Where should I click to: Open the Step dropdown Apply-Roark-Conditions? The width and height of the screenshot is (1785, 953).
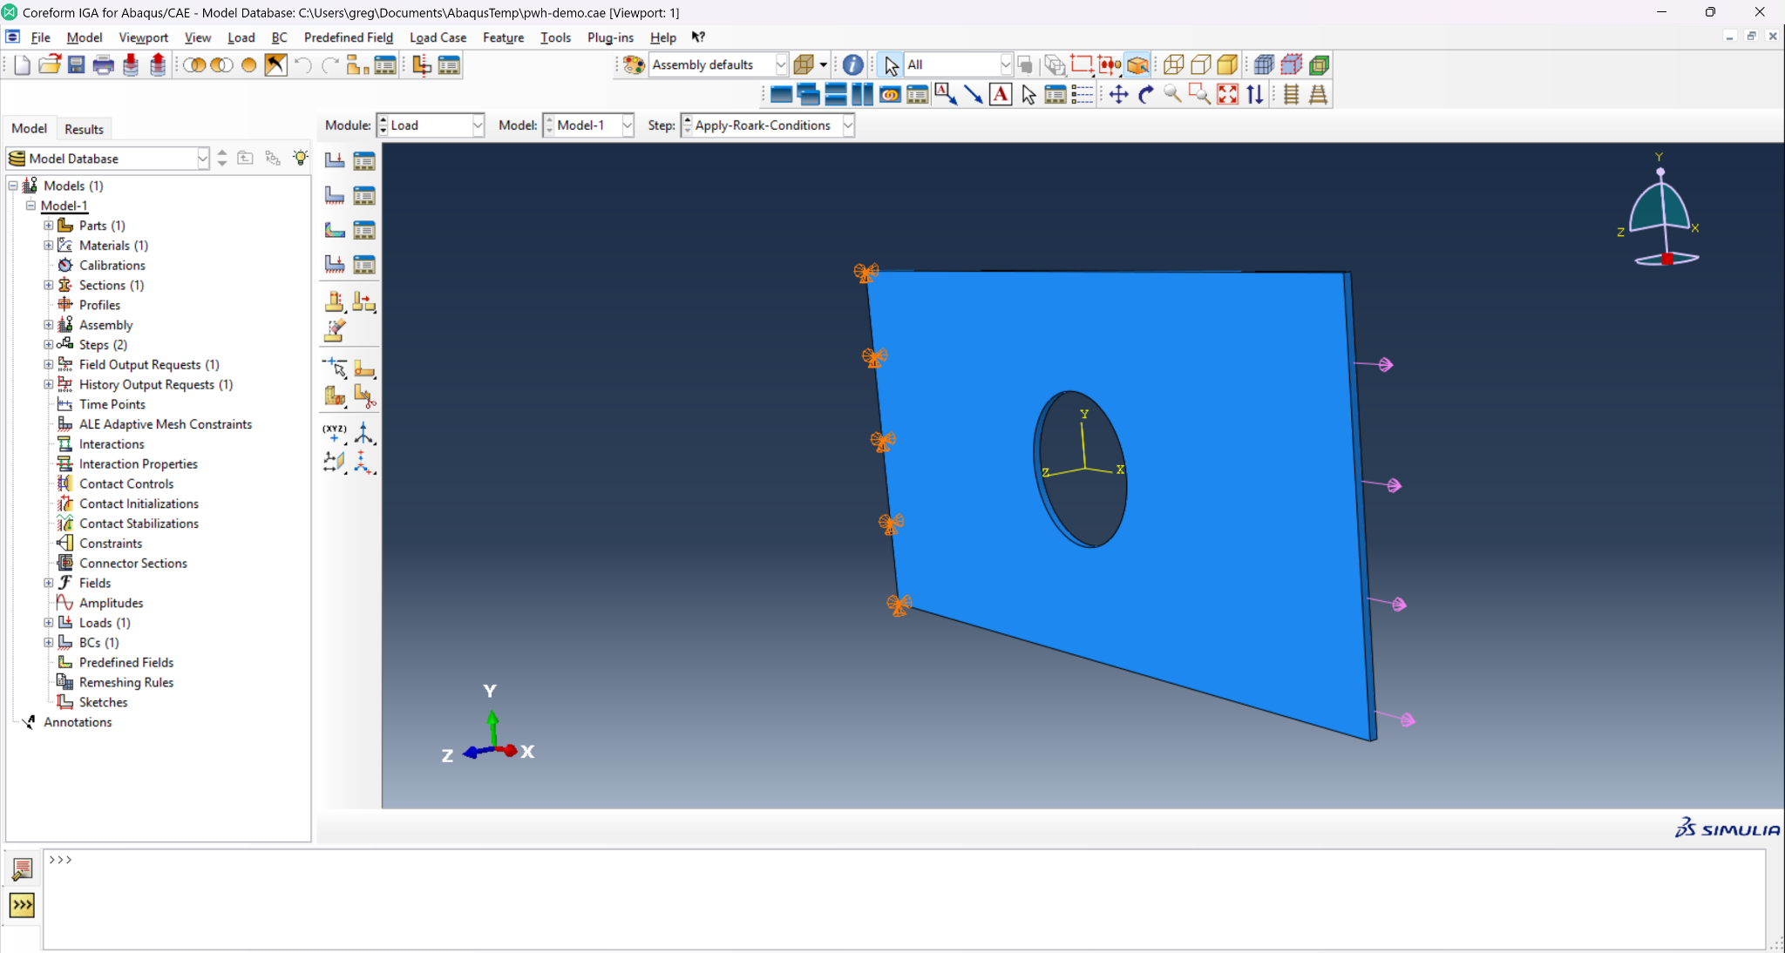(767, 125)
